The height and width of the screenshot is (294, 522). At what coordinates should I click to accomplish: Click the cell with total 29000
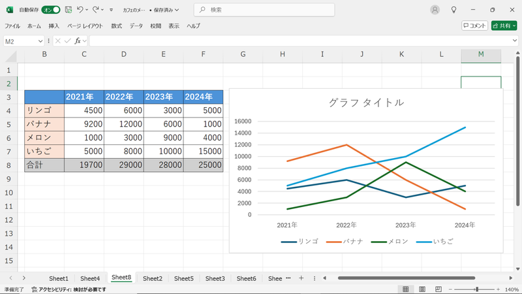(x=123, y=165)
